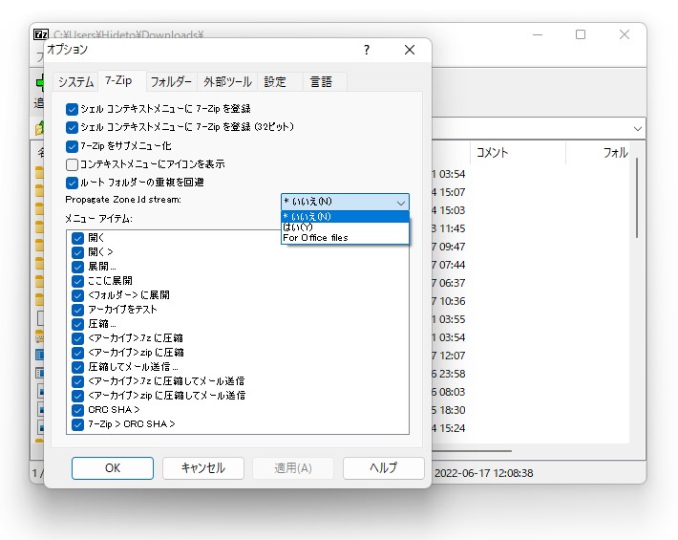Screen dimensions: 678x540
Task: Close the オプション dialog
Action: point(410,50)
